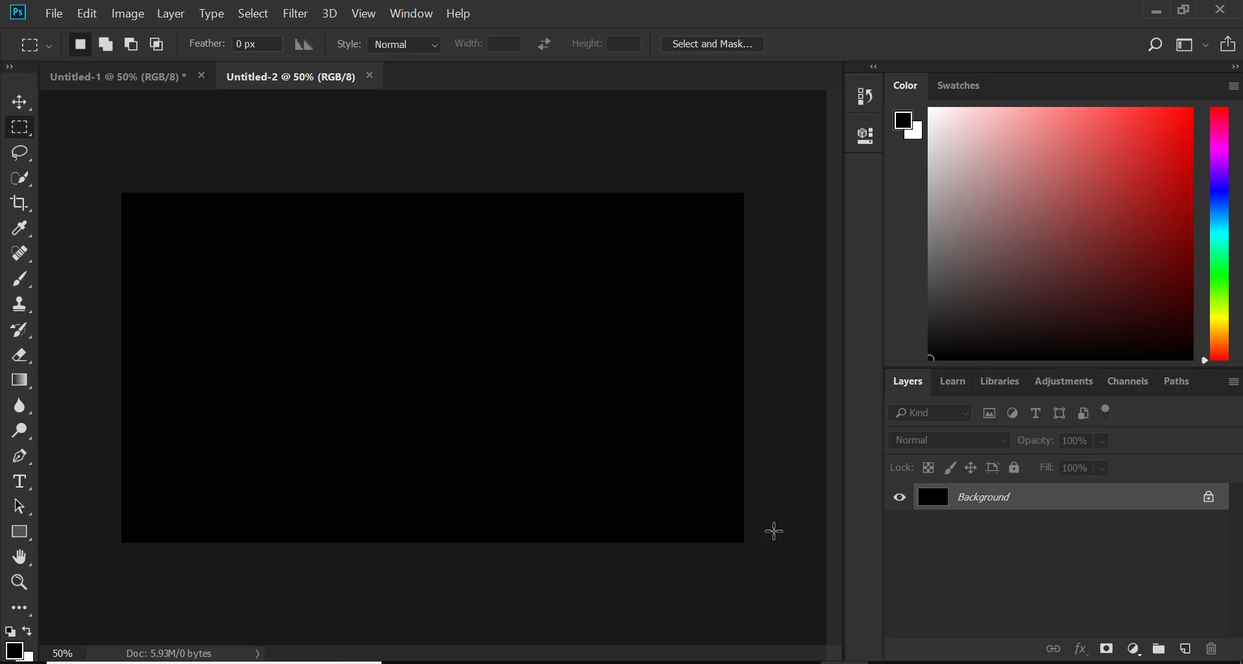This screenshot has width=1243, height=664.
Task: Expand the Opacity value dropdown arrow
Action: (1103, 442)
